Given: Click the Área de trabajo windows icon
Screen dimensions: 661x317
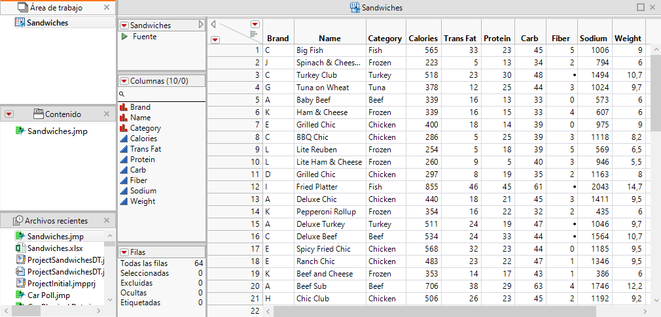Looking at the screenshot, I should coord(23,8).
